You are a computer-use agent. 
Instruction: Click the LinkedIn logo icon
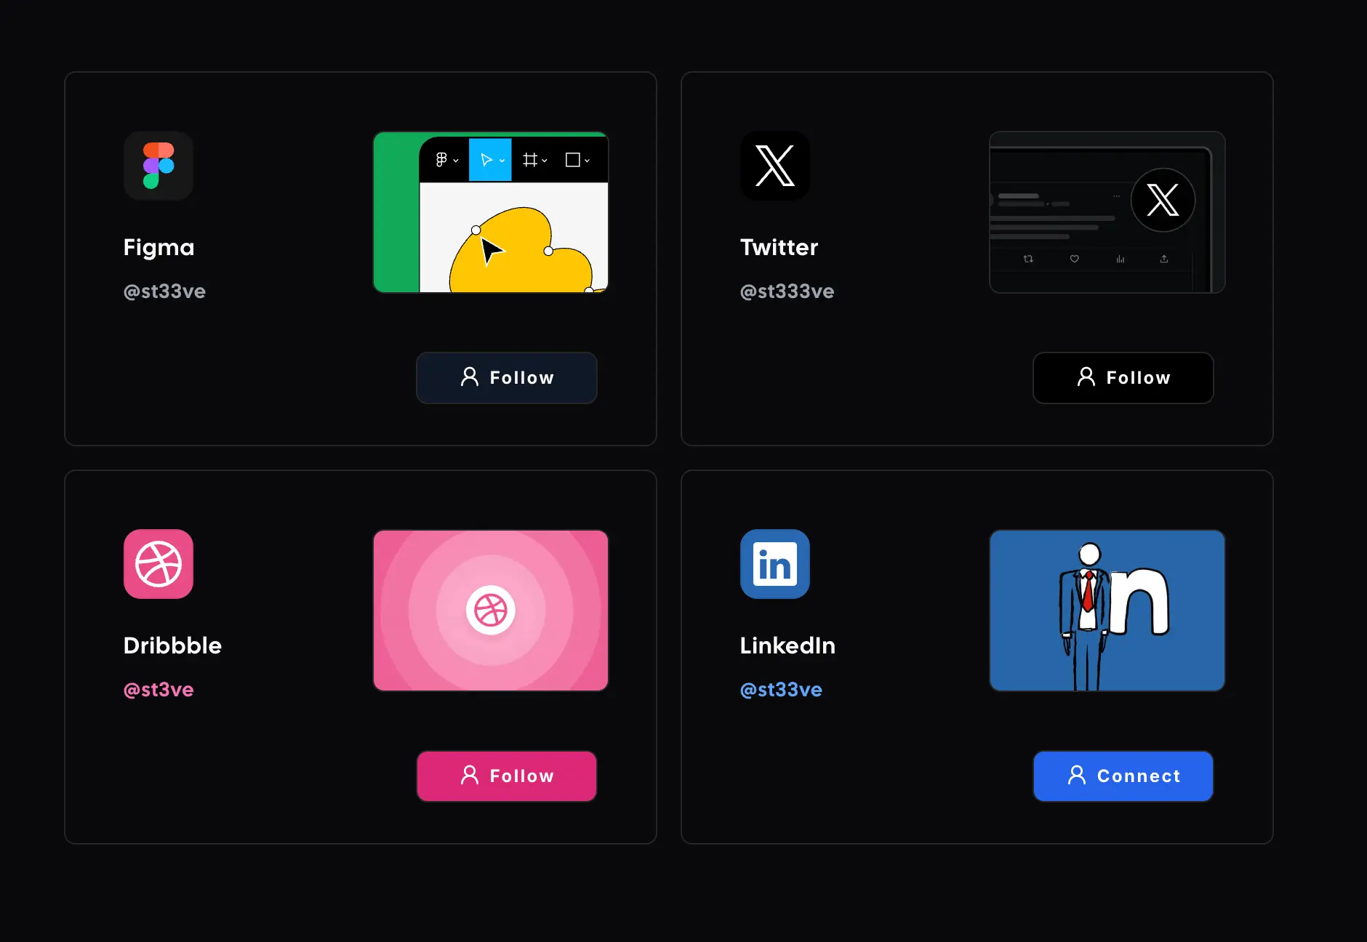pyautogui.click(x=775, y=564)
